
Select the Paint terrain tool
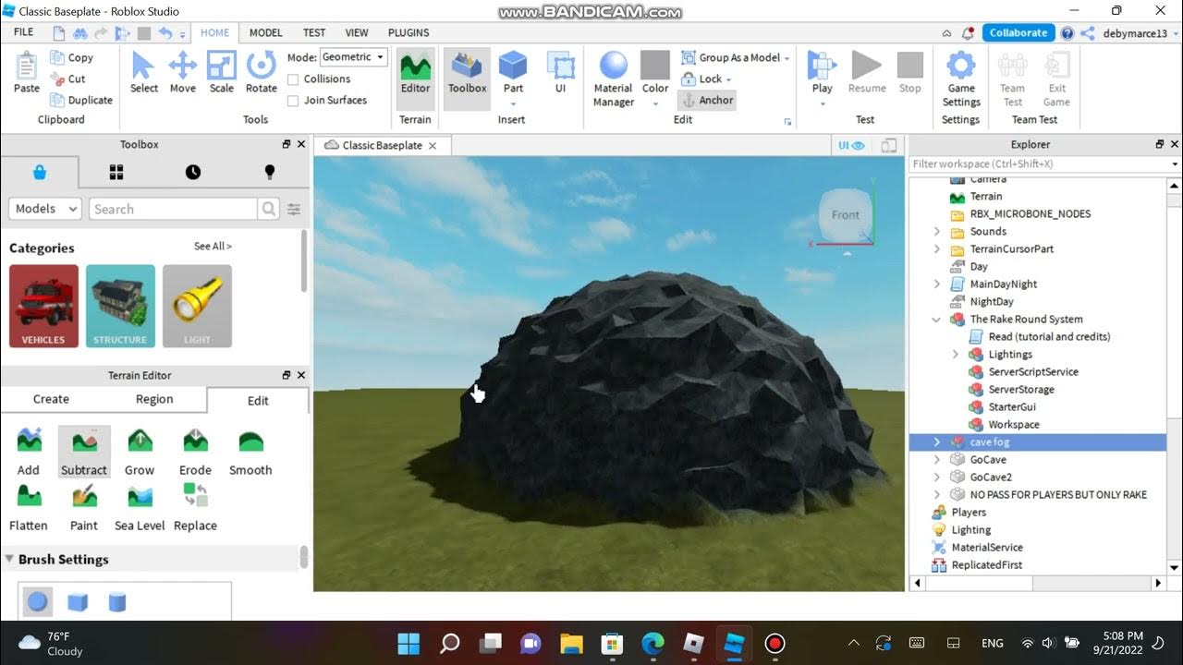[84, 507]
